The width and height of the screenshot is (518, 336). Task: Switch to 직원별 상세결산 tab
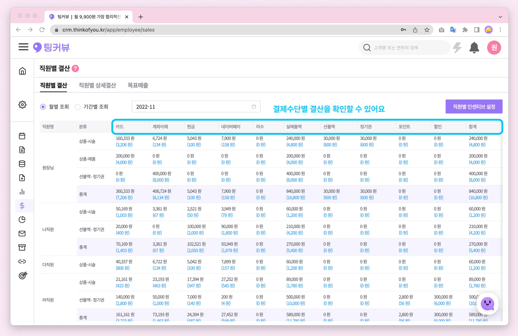tap(97, 85)
